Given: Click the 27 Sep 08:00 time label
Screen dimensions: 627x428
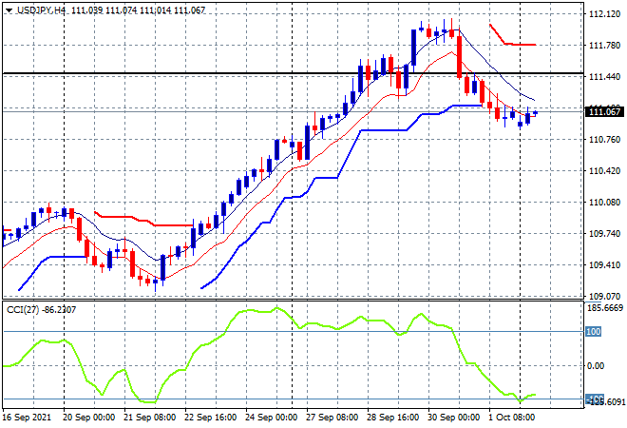Looking at the screenshot, I should [332, 418].
